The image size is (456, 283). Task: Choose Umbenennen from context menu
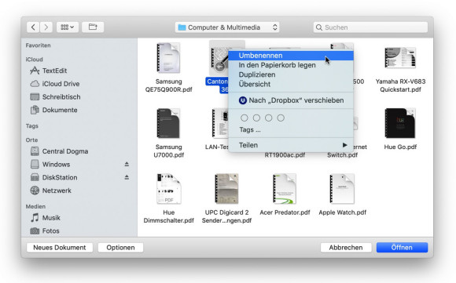(x=291, y=56)
